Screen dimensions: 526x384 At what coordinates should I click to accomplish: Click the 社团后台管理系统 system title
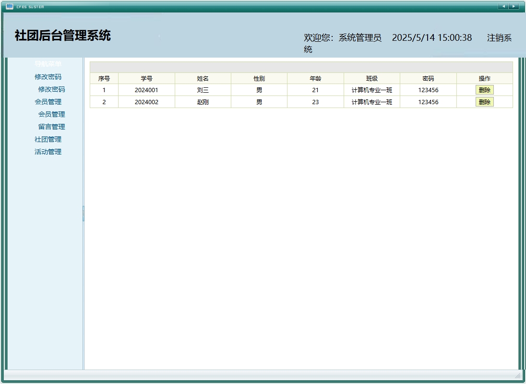[63, 36]
